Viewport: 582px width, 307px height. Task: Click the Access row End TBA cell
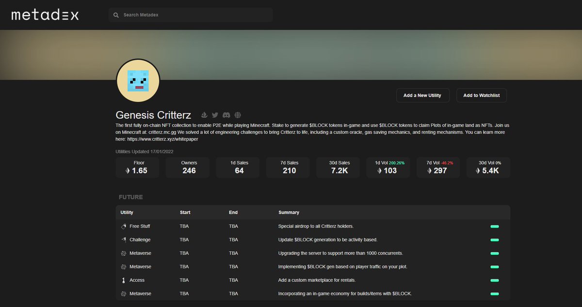(x=234, y=280)
